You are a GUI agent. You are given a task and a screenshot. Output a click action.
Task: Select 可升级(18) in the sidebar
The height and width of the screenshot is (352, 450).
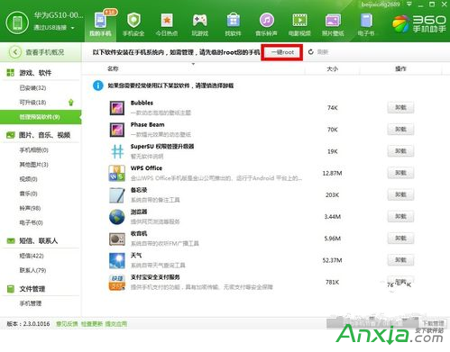[x=32, y=103]
